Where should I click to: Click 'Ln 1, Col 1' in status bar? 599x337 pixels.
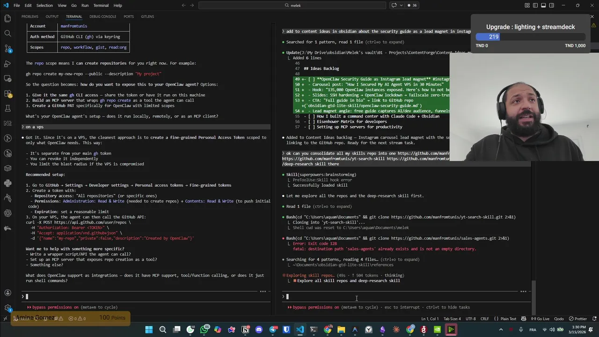(x=431, y=319)
